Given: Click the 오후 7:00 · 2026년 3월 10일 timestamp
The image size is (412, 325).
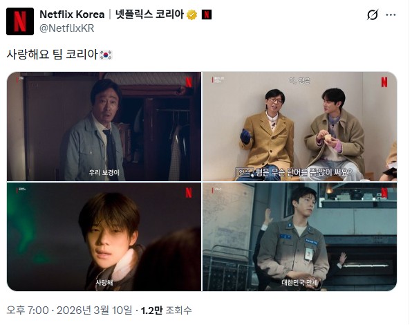Looking at the screenshot, I should click(69, 310).
